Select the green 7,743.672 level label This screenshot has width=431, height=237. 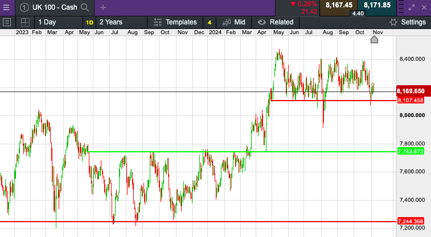coord(411,151)
